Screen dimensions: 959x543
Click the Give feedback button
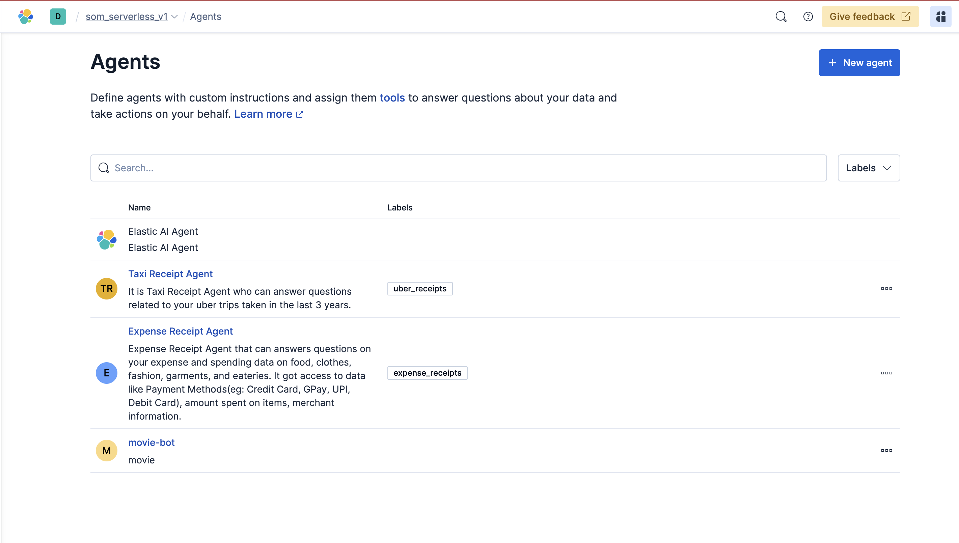pos(870,17)
